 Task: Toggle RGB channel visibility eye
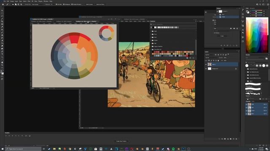[246, 104]
